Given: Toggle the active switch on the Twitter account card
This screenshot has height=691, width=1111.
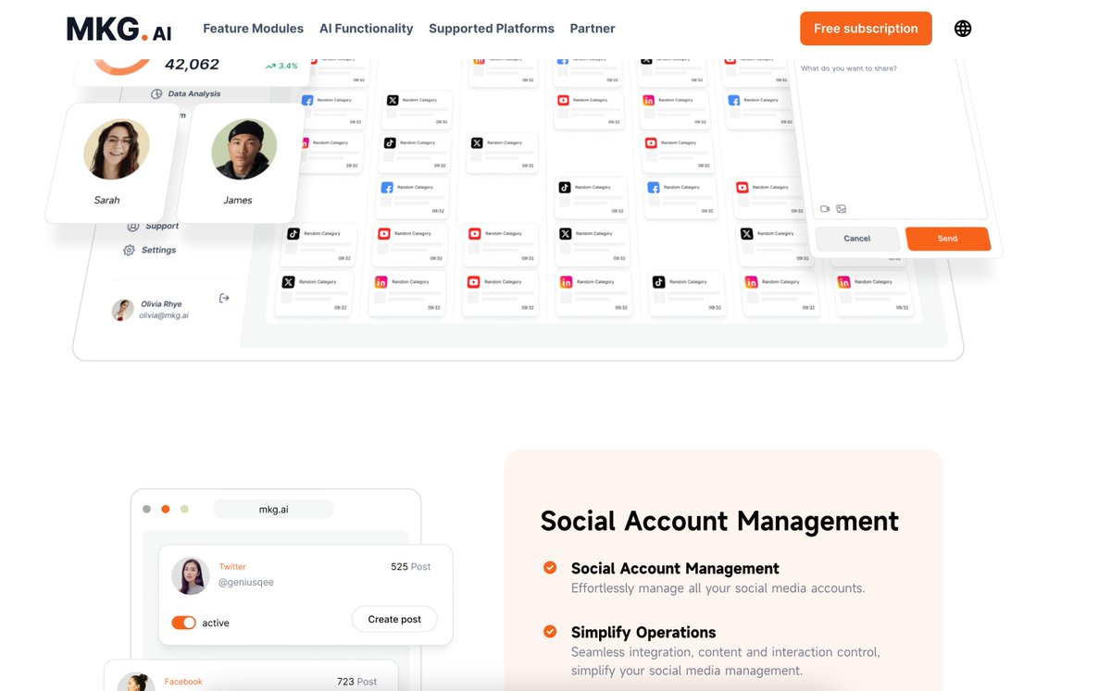Looking at the screenshot, I should [x=183, y=623].
